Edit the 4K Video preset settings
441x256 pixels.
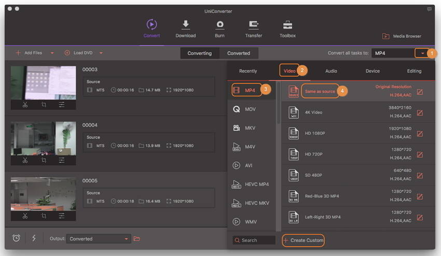coord(420,112)
